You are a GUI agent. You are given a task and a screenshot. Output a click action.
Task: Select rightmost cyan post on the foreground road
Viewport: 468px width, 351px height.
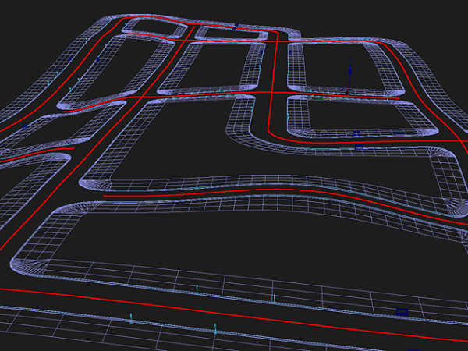pos(274,298)
